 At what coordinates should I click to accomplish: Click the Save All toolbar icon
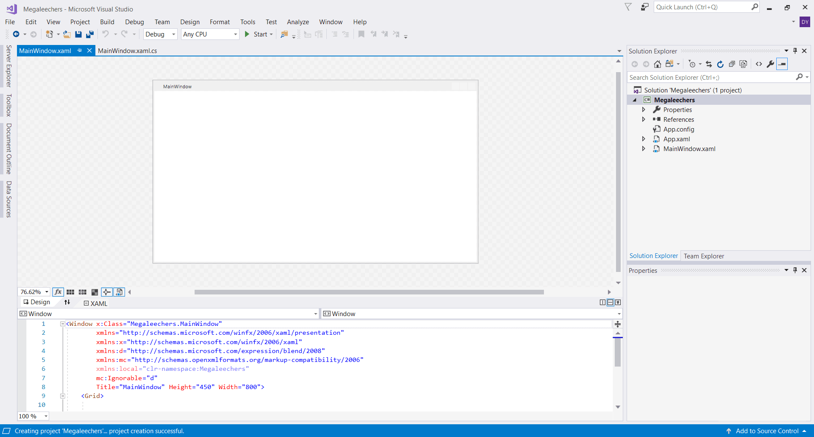point(90,34)
